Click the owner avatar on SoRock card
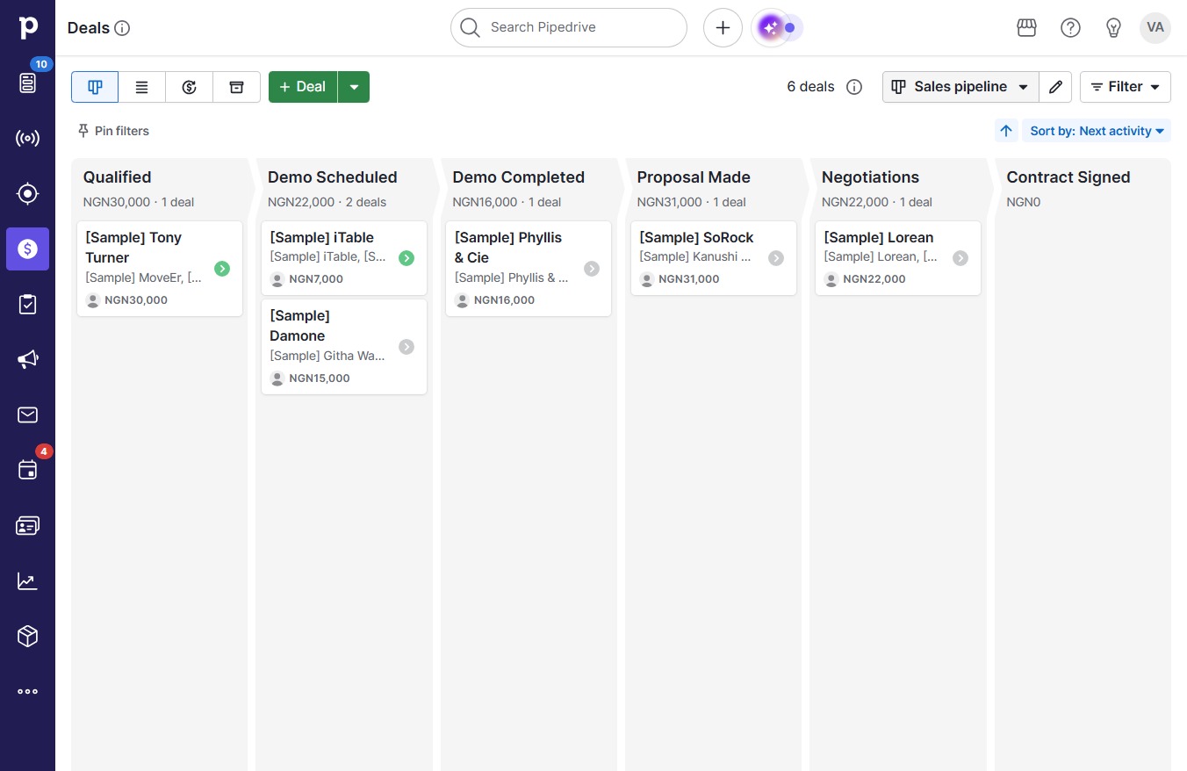Image resolution: width=1187 pixels, height=771 pixels. (647, 279)
